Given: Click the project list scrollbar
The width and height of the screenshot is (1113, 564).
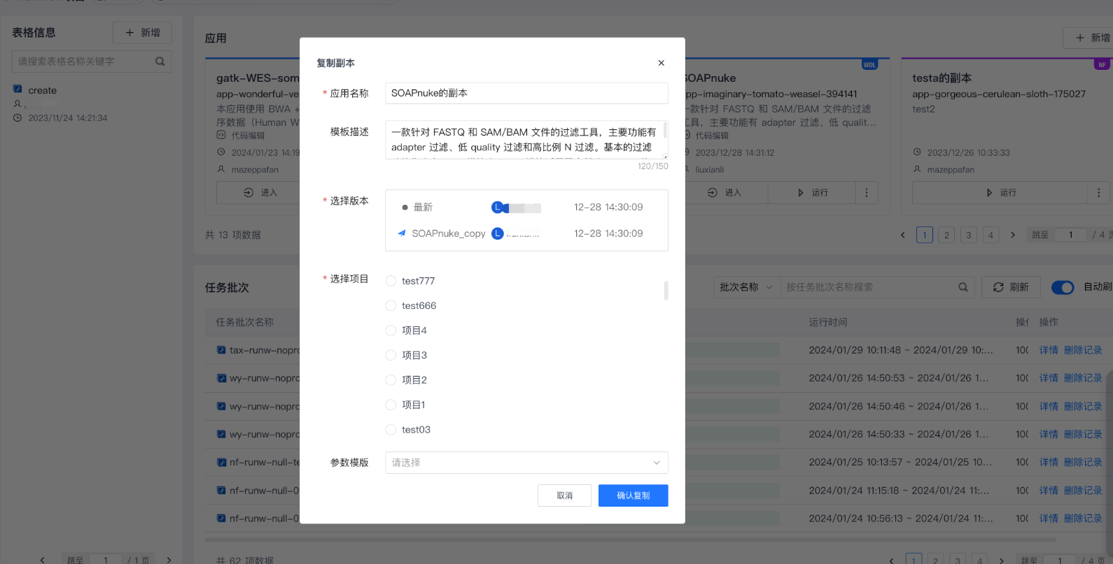Looking at the screenshot, I should tap(666, 291).
